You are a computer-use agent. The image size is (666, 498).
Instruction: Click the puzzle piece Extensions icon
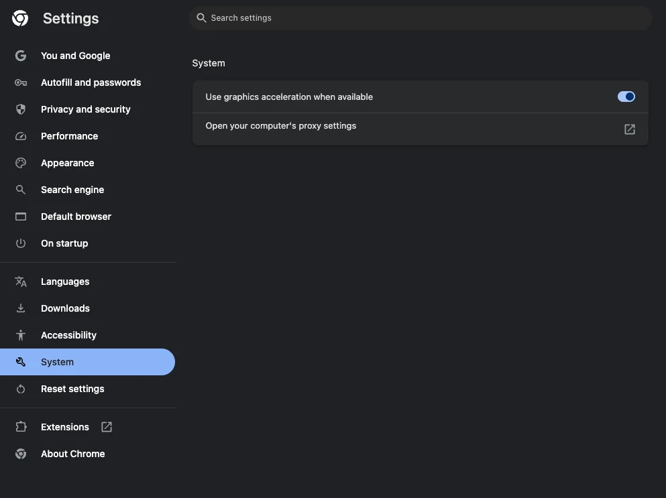tap(21, 427)
